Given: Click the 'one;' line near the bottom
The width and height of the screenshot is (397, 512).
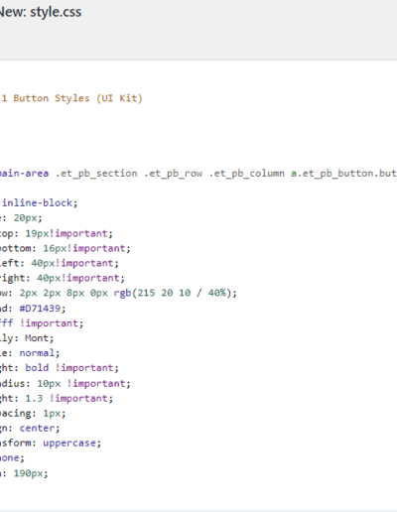Looking at the screenshot, I should [x=12, y=458].
